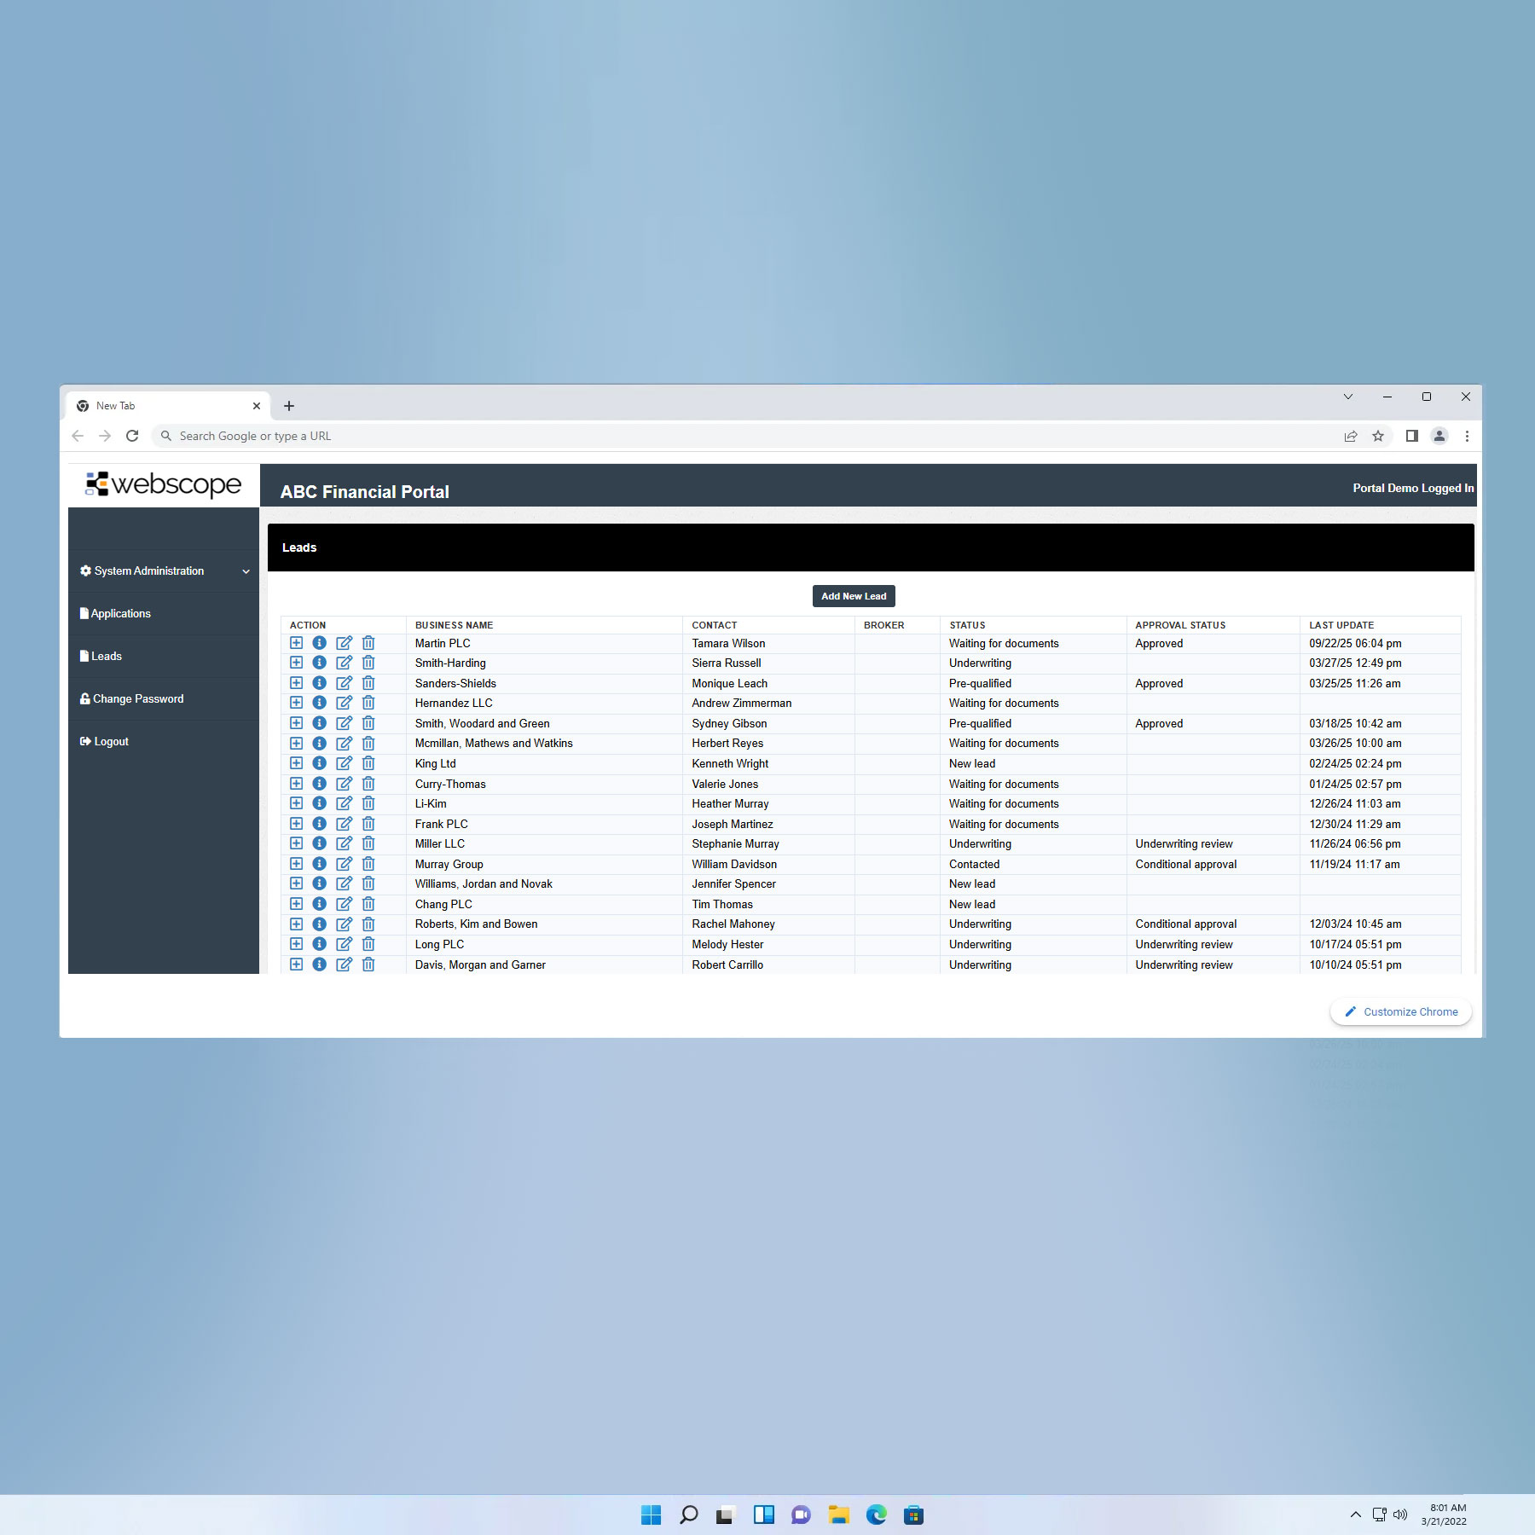Go to Leads in the sidebar

(106, 657)
